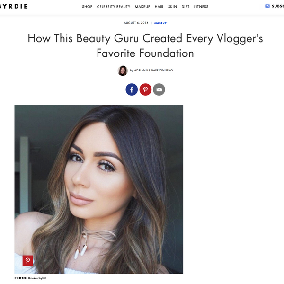Open photo credit @makeupbylilit
Screen dimensions: 284x284
(37, 278)
